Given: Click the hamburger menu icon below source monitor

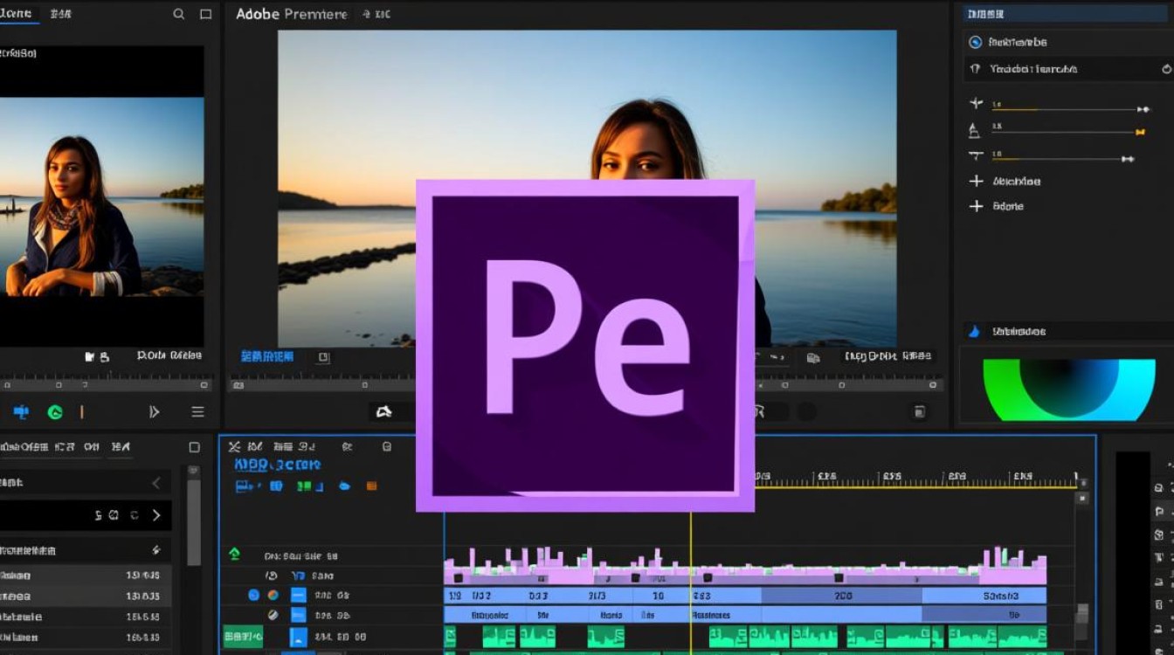Looking at the screenshot, I should coord(198,412).
